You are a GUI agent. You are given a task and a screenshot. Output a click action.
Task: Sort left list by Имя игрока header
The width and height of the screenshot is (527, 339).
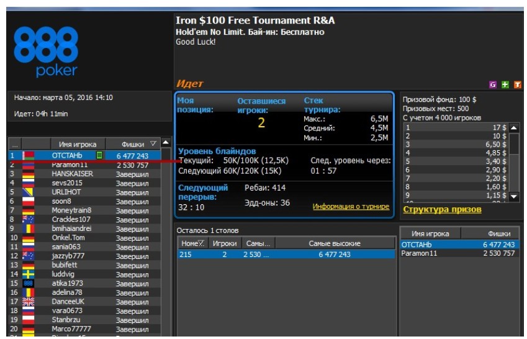(78, 144)
